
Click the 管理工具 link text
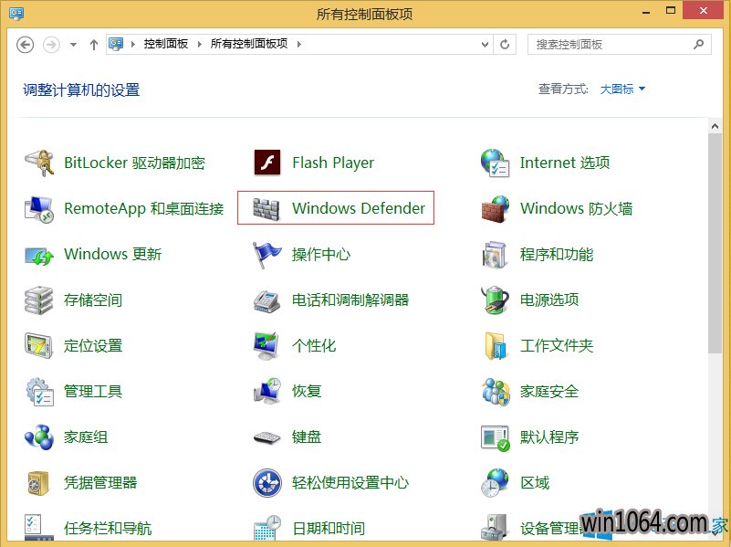93,391
